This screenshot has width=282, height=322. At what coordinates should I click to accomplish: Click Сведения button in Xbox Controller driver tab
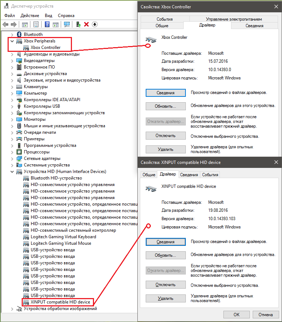click(166, 93)
